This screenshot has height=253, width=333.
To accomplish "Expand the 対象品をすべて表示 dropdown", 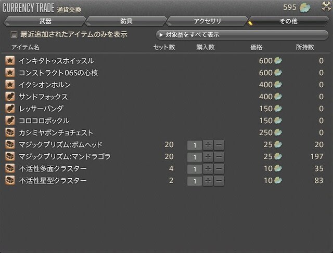I will pyautogui.click(x=242, y=35).
